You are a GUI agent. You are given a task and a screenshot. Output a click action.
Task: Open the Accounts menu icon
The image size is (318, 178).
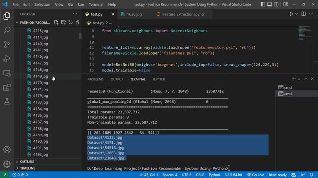tap(7, 150)
